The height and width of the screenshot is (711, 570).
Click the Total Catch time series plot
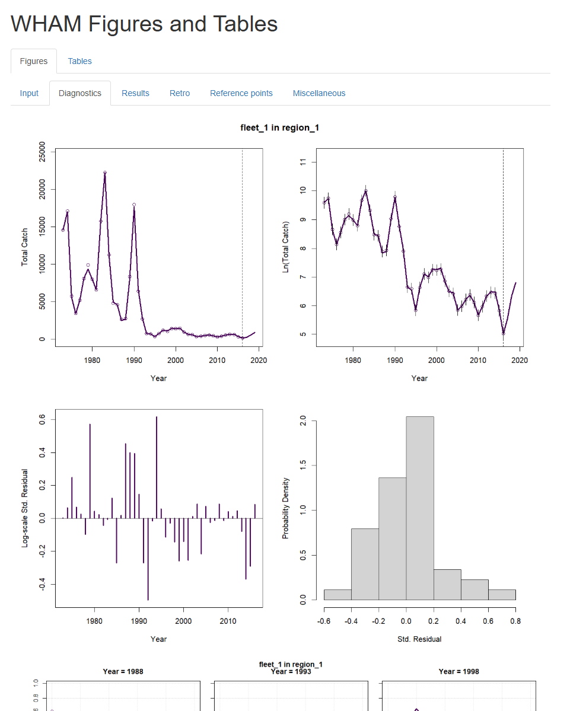(157, 249)
